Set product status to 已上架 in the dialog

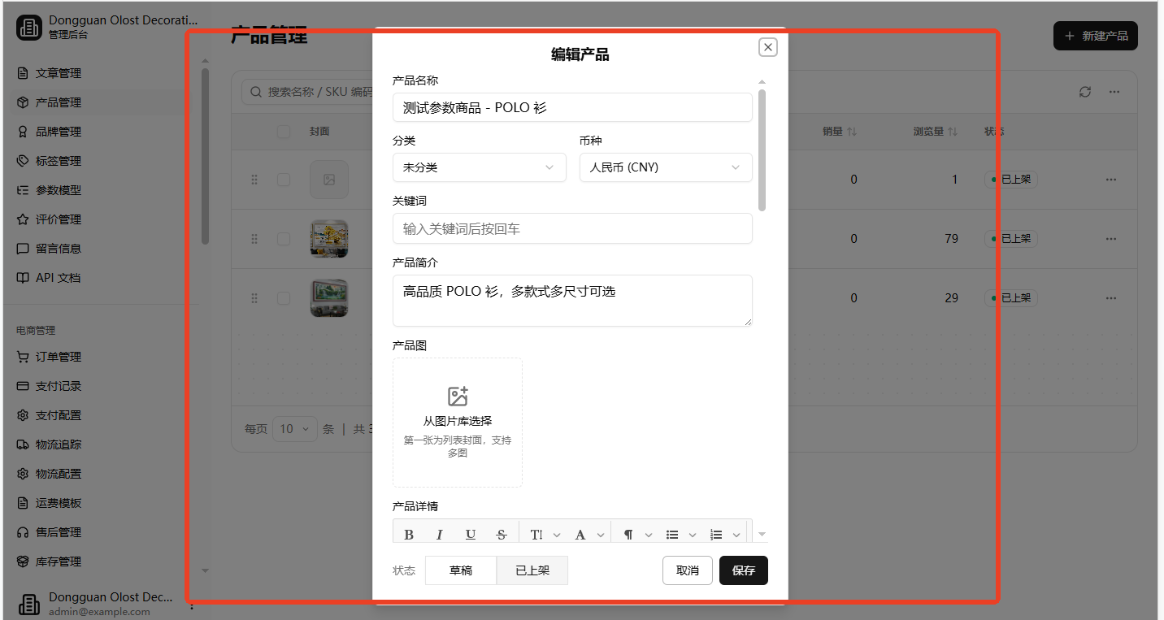(x=532, y=570)
